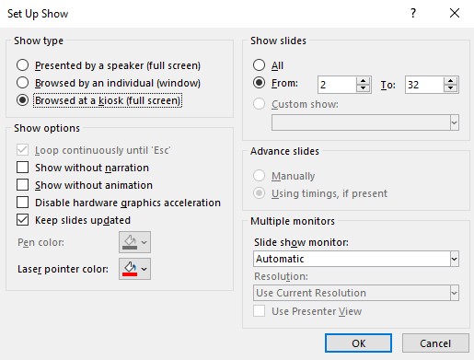Confirm settings with OK button
The image size is (474, 360).
(x=358, y=343)
